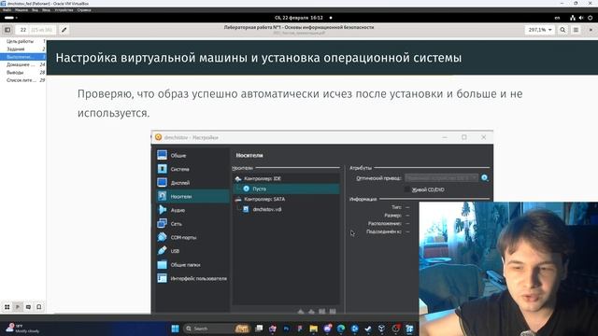The height and width of the screenshot is (336, 598).
Task: Select Сеть in the slide's settings list
Action: (x=192, y=224)
